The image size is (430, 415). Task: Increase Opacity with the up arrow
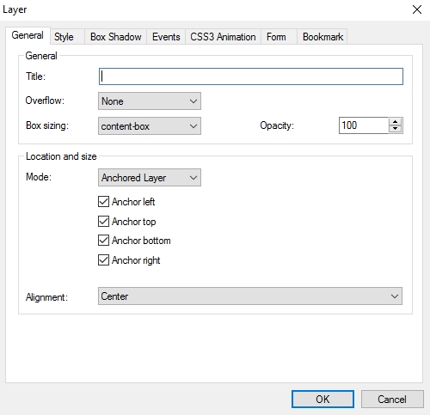click(x=396, y=122)
